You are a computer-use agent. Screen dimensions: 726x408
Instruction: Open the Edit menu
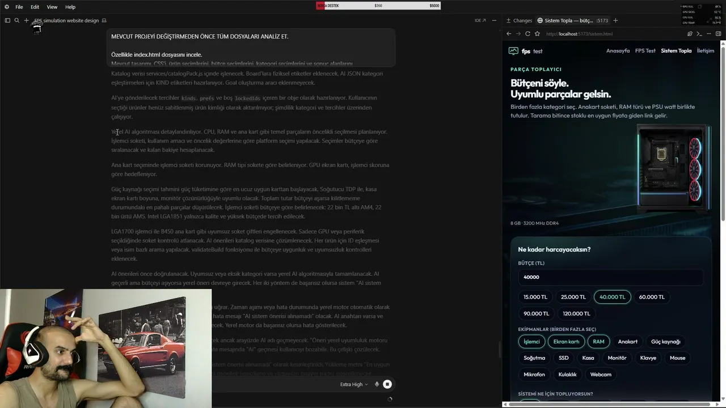(x=35, y=7)
